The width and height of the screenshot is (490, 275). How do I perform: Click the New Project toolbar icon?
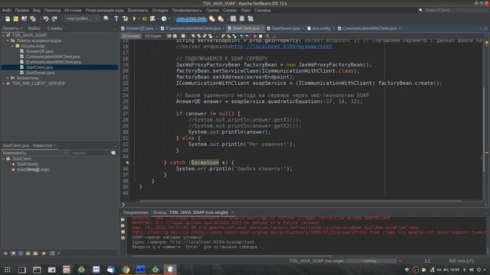point(15,18)
